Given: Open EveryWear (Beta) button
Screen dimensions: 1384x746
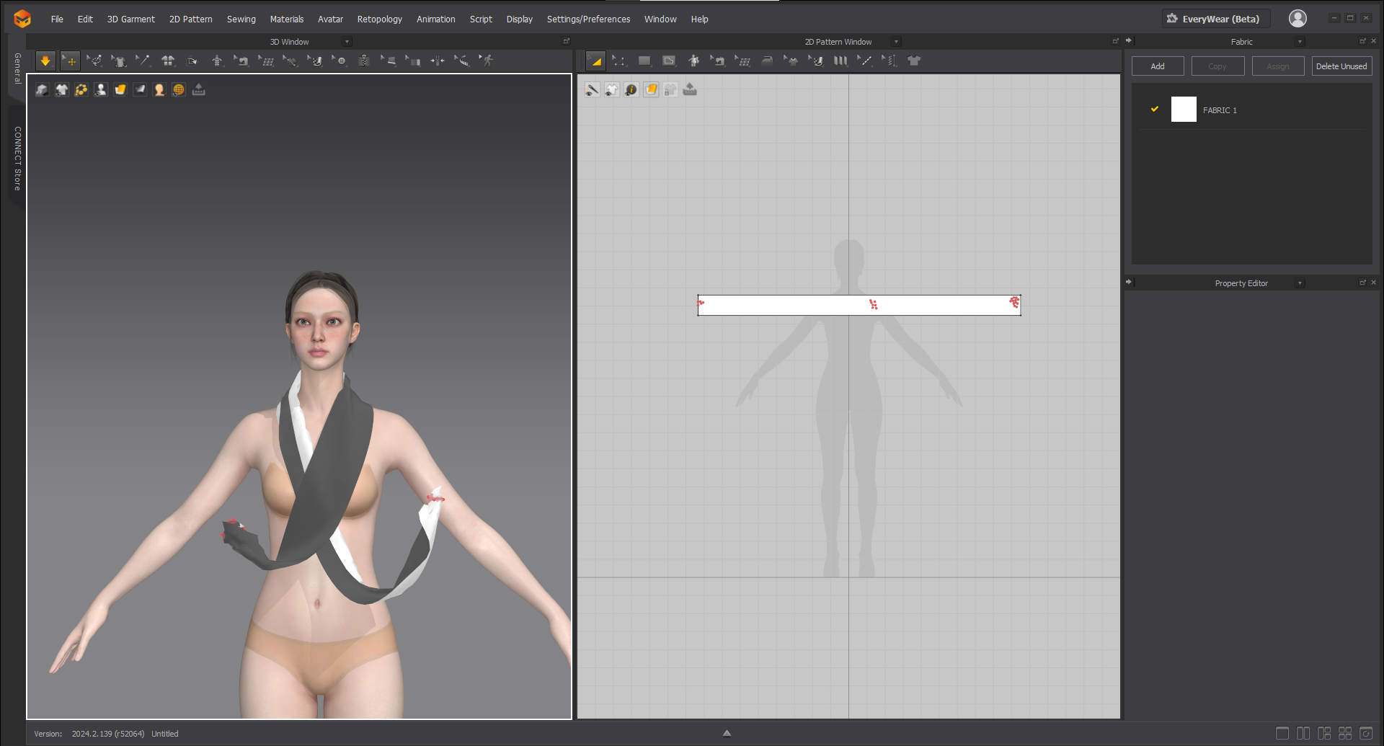Looking at the screenshot, I should [1215, 19].
